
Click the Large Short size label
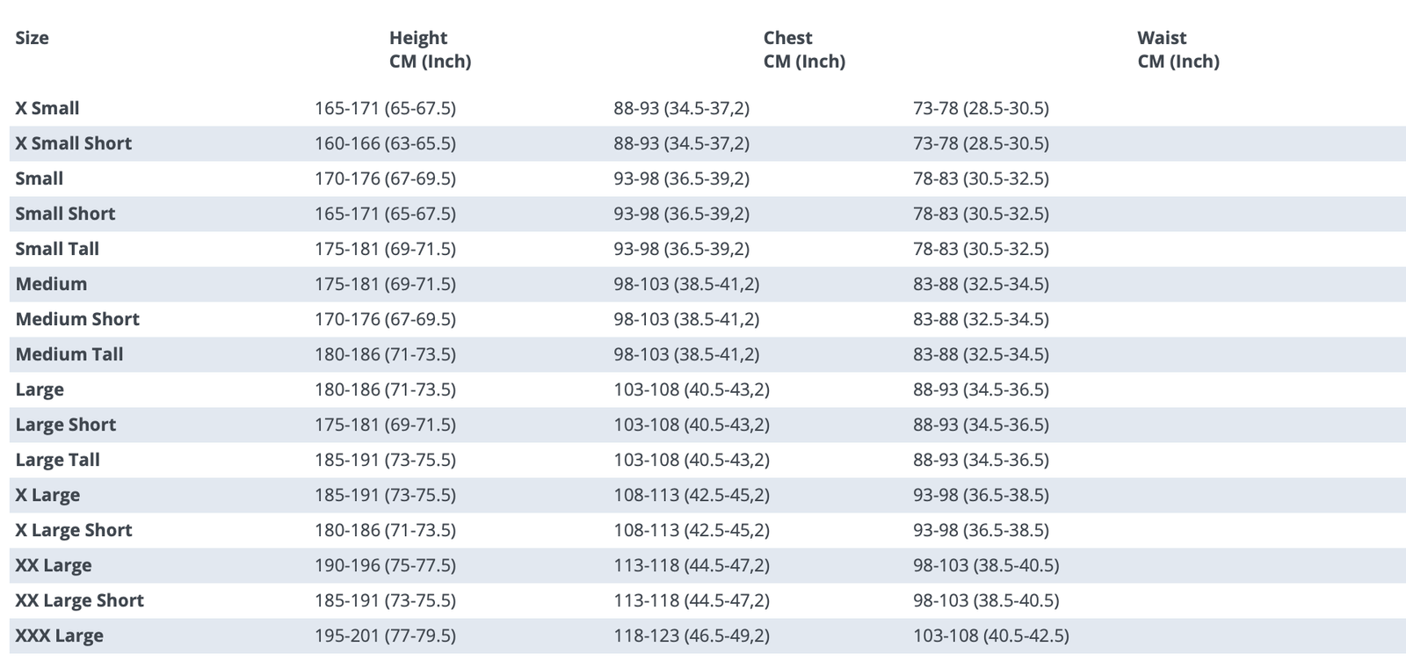[x=66, y=425]
